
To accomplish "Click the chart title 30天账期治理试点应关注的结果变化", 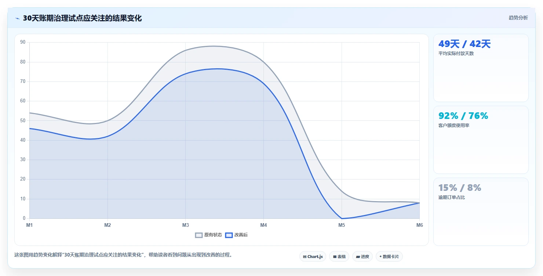I will pyautogui.click(x=82, y=18).
